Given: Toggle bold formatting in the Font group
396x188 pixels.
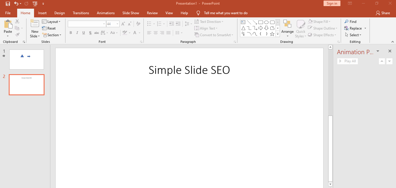Looking at the screenshot, I should click(x=71, y=33).
